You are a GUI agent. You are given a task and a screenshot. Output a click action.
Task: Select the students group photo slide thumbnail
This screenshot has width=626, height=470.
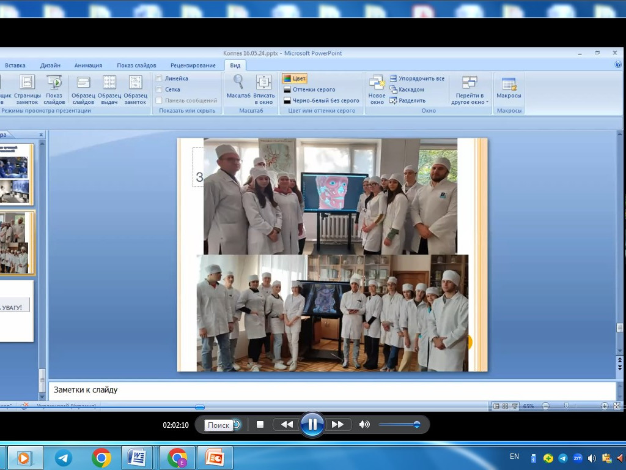point(17,243)
